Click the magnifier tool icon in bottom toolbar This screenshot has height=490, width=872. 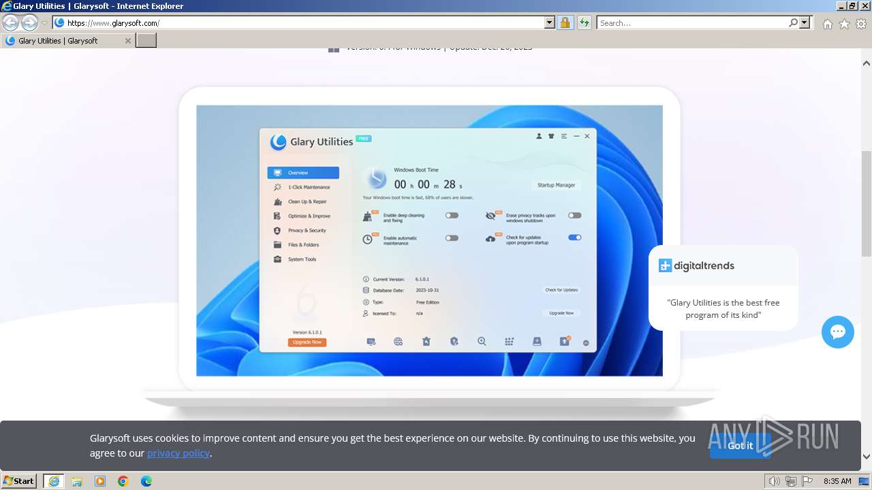(x=482, y=342)
